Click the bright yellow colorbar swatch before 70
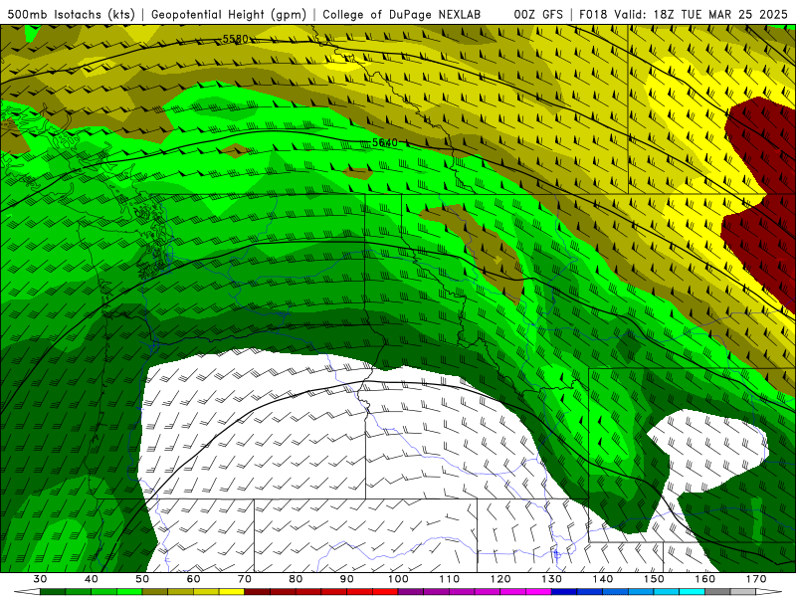The image size is (796, 597). pos(232,592)
